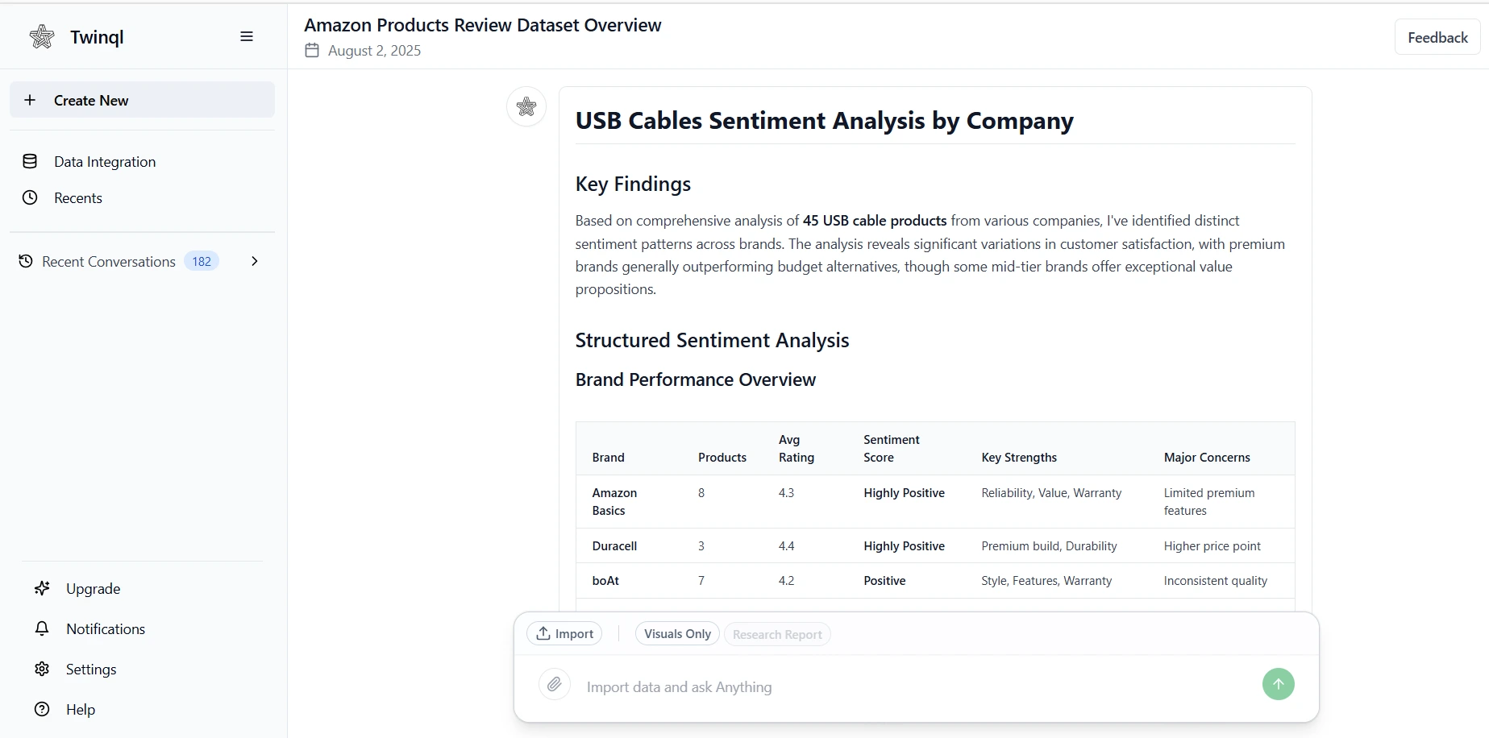The height and width of the screenshot is (738, 1489).
Task: Click the Feedback button
Action: click(x=1437, y=36)
